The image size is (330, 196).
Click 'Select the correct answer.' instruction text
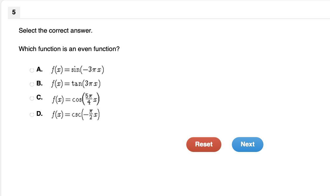[55, 31]
